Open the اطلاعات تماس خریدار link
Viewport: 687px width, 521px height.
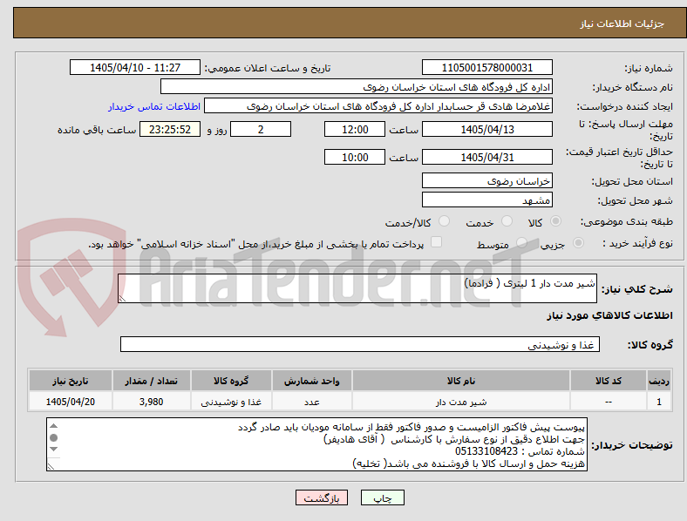pyautogui.click(x=154, y=106)
